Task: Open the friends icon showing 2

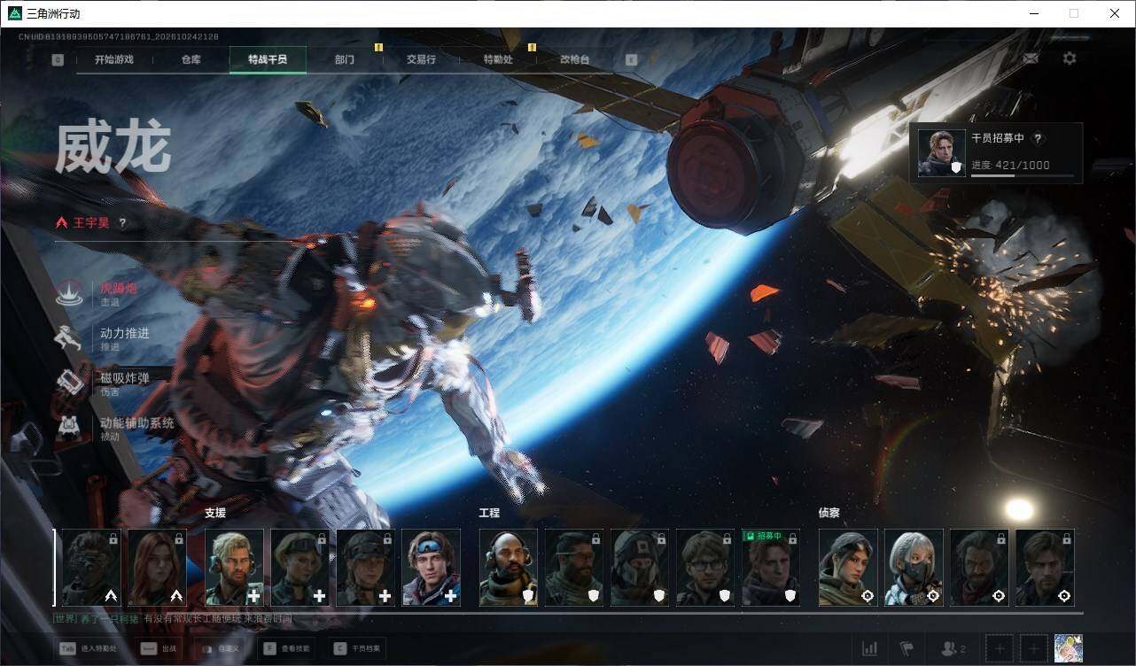Action: 953,648
